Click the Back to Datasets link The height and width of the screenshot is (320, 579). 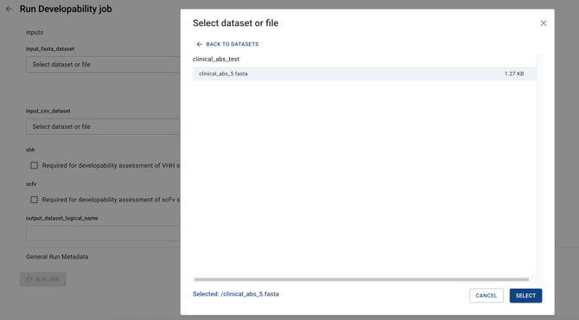(227, 44)
